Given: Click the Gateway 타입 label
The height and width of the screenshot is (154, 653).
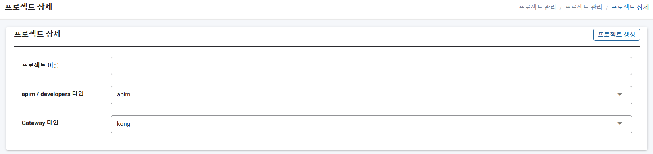Looking at the screenshot, I should (x=40, y=123).
